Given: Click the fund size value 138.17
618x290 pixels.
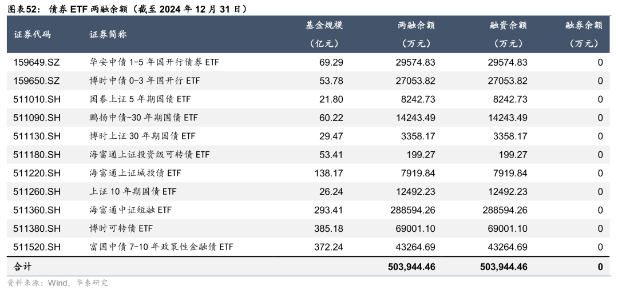Looking at the screenshot, I should click(329, 173).
